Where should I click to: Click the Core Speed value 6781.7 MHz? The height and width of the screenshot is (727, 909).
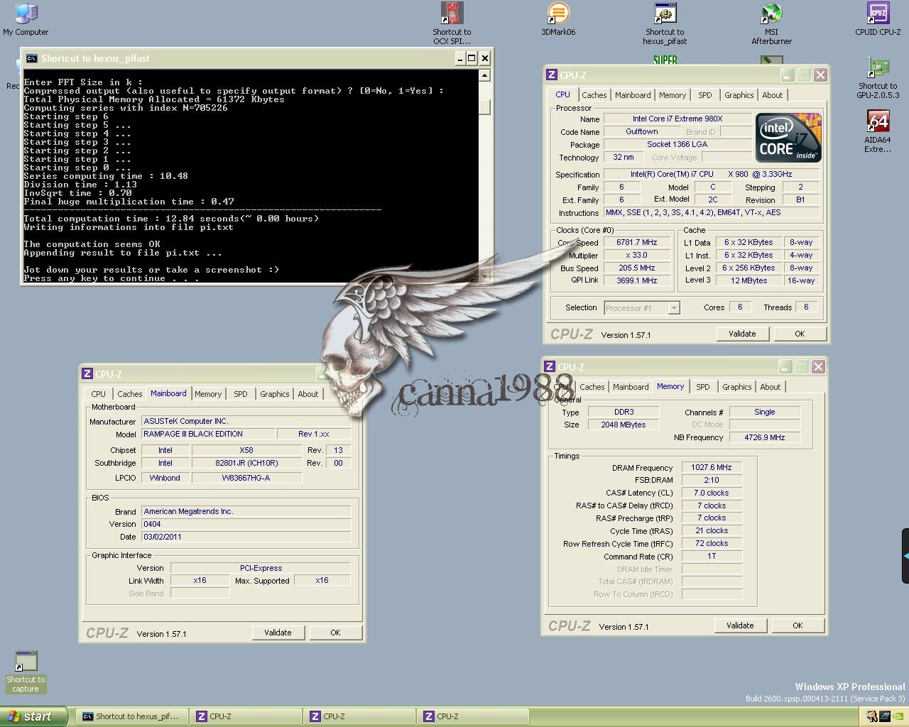click(637, 242)
